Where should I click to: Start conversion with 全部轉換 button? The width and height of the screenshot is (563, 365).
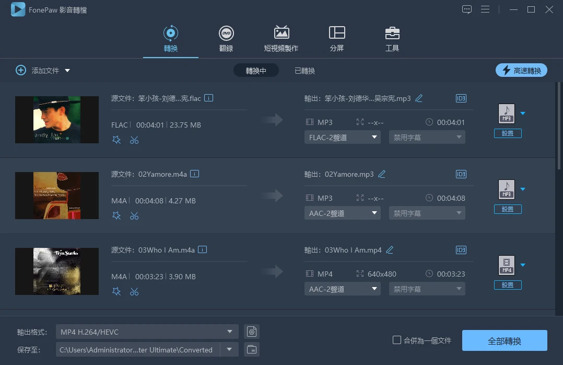click(503, 340)
